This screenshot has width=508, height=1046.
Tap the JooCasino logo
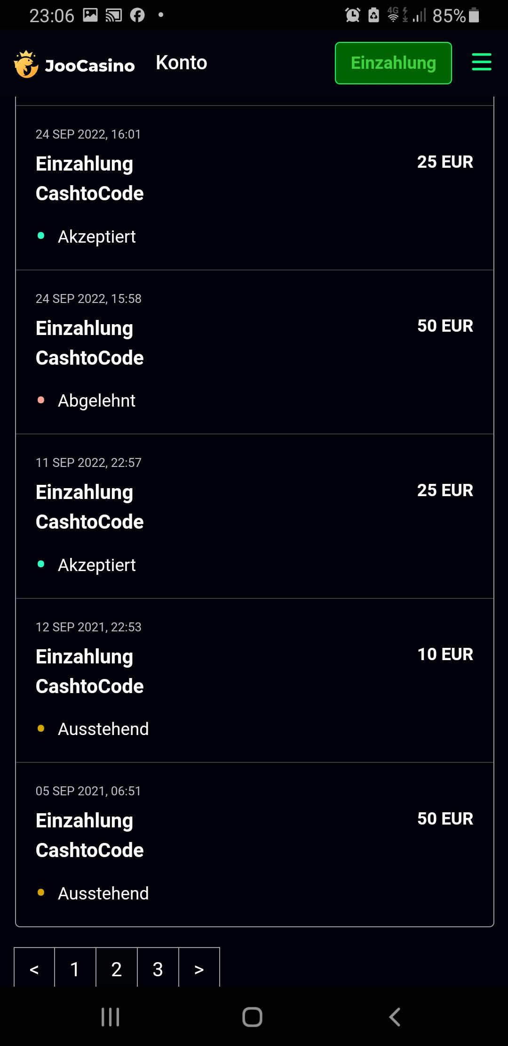tap(74, 64)
